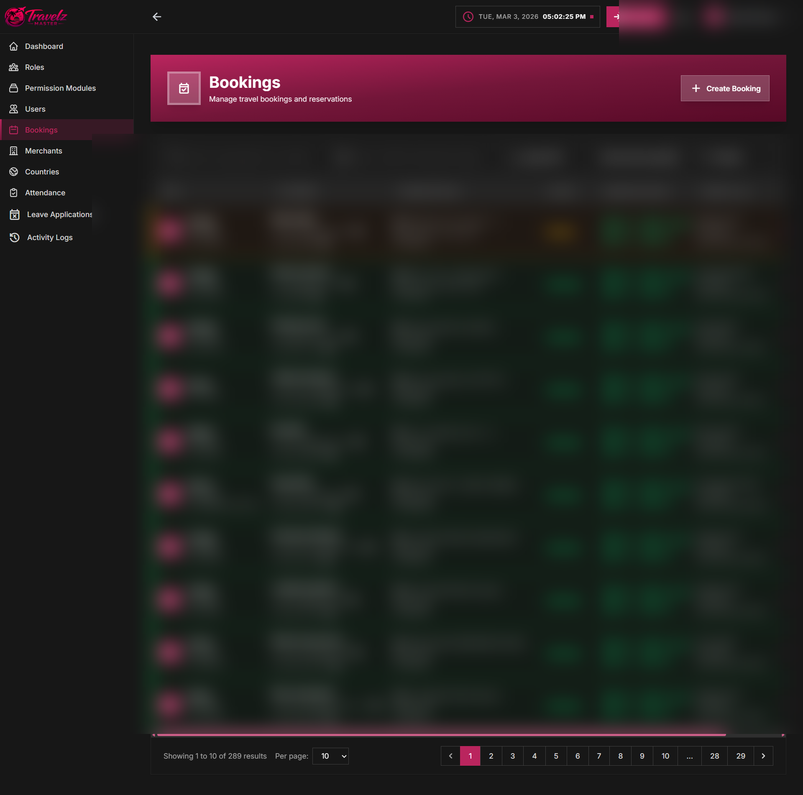
Task: Open the Roles menu item
Action: click(67, 67)
